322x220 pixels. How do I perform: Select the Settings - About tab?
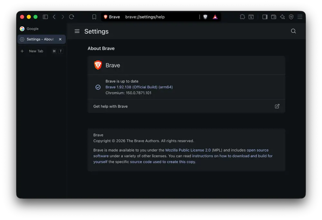[42, 39]
